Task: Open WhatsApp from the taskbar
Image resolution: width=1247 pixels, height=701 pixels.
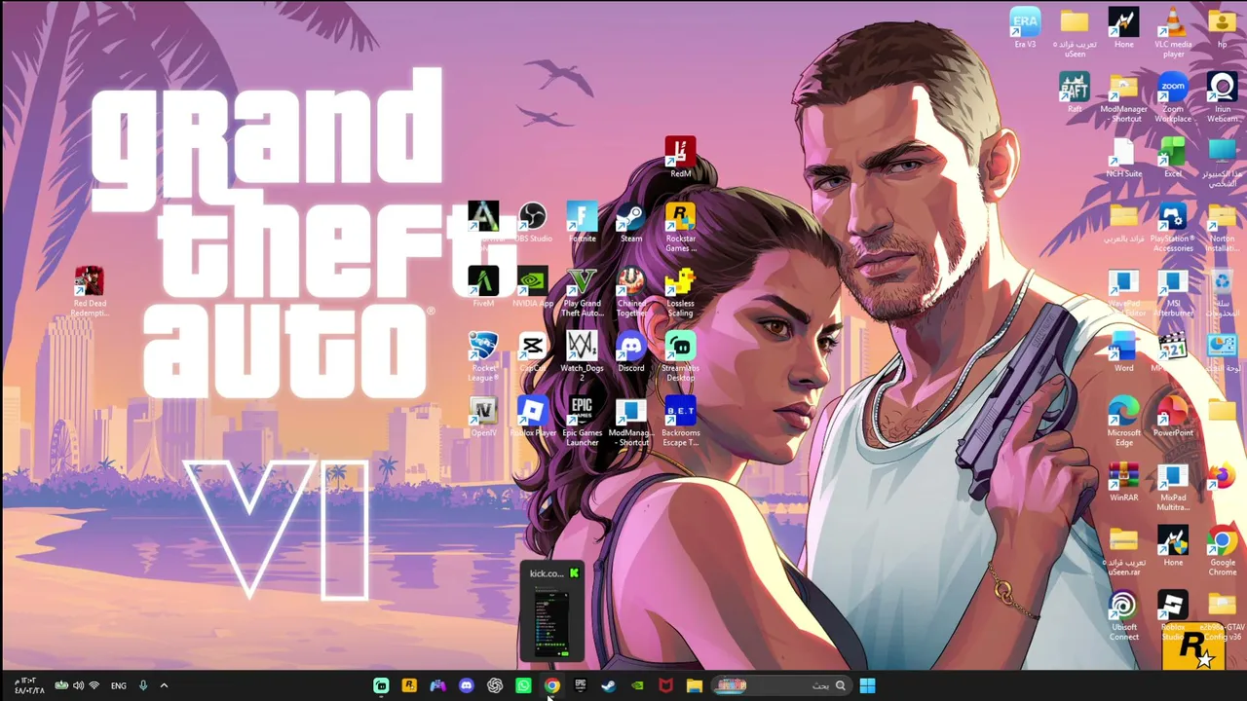Action: tap(523, 685)
